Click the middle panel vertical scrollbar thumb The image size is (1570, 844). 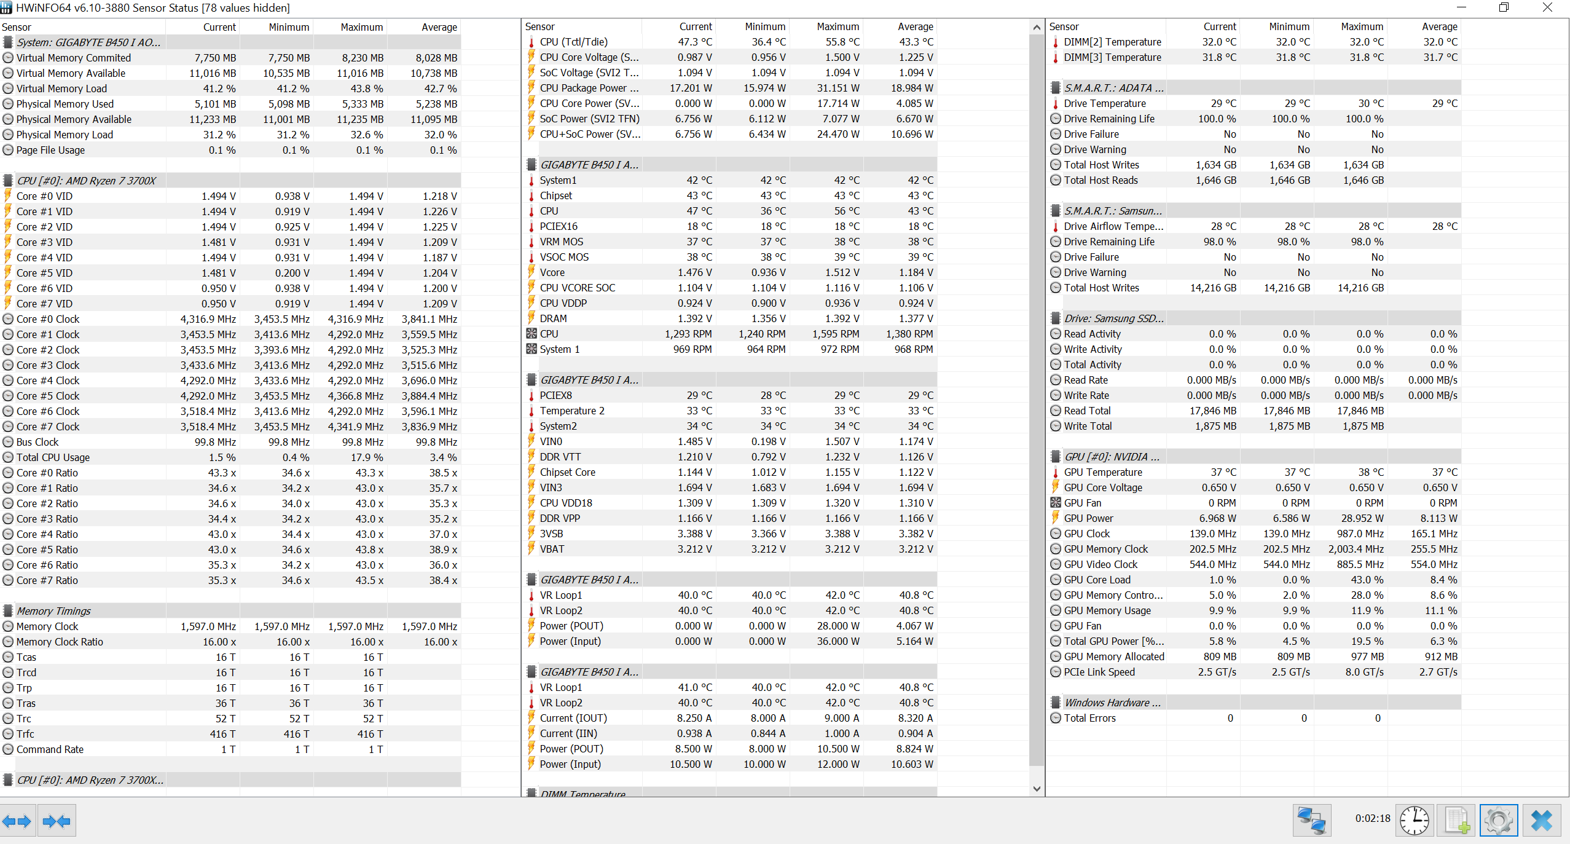pos(1037,400)
